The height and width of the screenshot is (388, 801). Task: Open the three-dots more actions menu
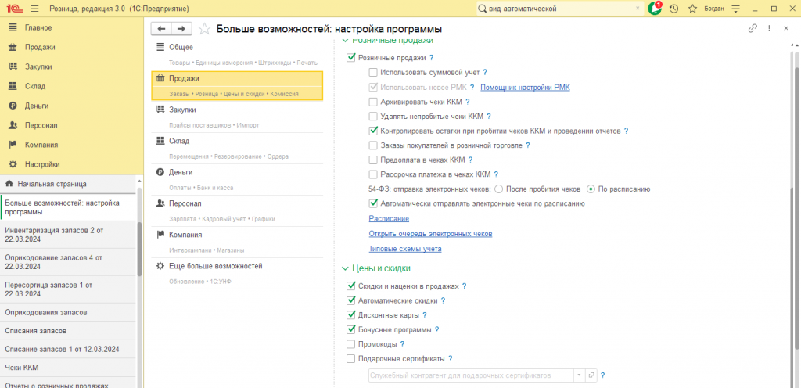(x=770, y=29)
